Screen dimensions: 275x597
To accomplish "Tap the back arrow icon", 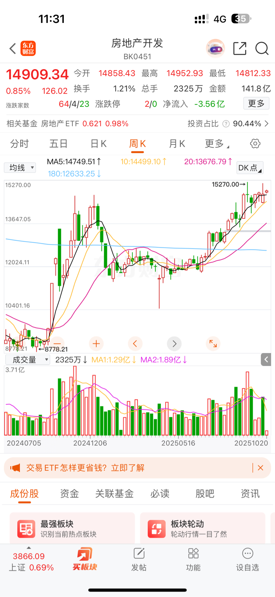I will tap(13, 48).
